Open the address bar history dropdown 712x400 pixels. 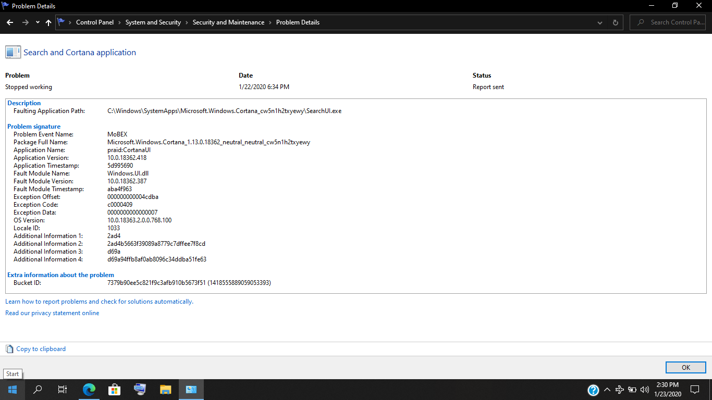tap(600, 22)
